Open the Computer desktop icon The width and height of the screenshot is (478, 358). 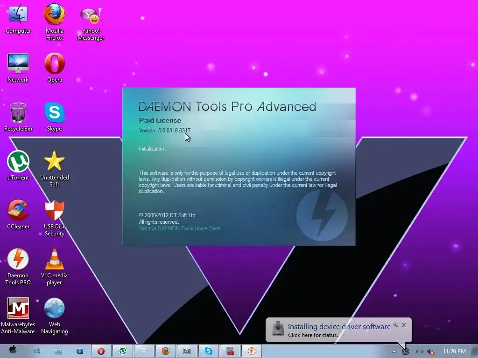(x=18, y=19)
